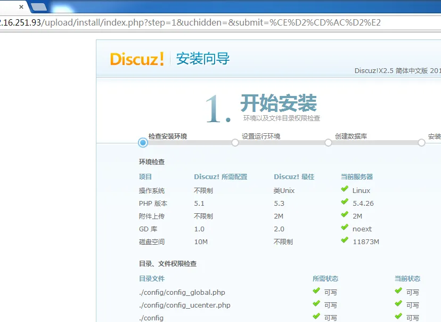
Task: Click the 5.3 best PHP version
Action: (x=279, y=204)
